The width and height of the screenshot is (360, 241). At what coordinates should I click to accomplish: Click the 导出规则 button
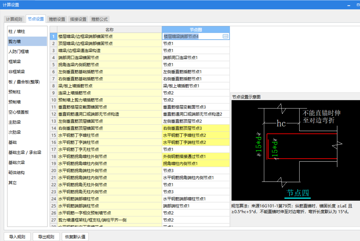tap(46, 237)
